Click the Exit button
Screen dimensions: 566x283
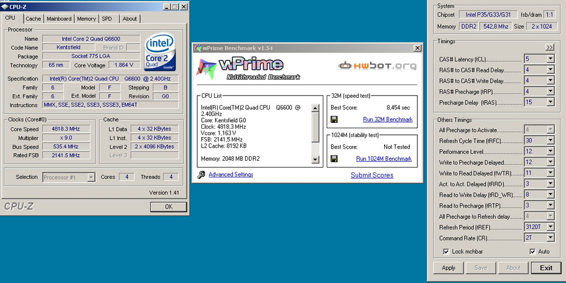(x=546, y=268)
